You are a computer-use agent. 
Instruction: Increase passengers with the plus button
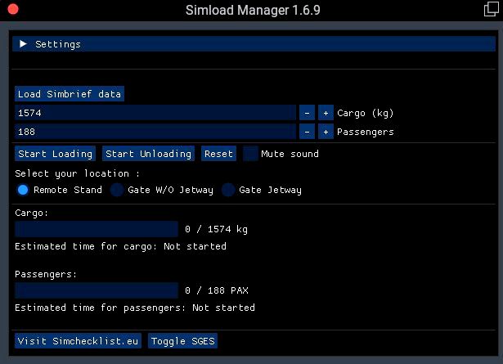click(x=326, y=132)
